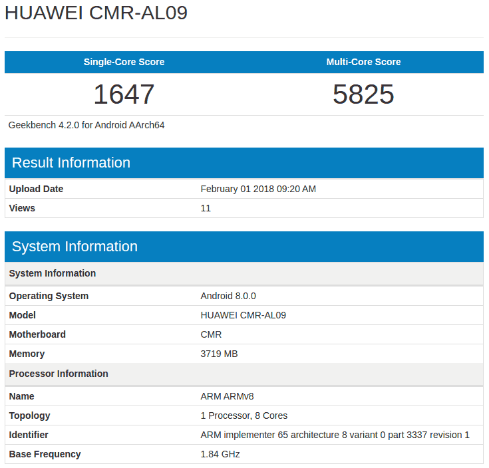This screenshot has height=468, width=489.
Task: Click the HUAWEI CMR-AL09 page title
Action: click(96, 13)
